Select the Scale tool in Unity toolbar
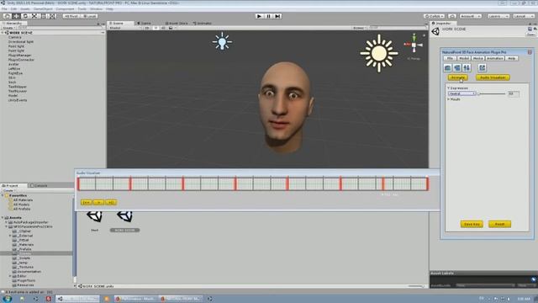 pyautogui.click(x=34, y=16)
